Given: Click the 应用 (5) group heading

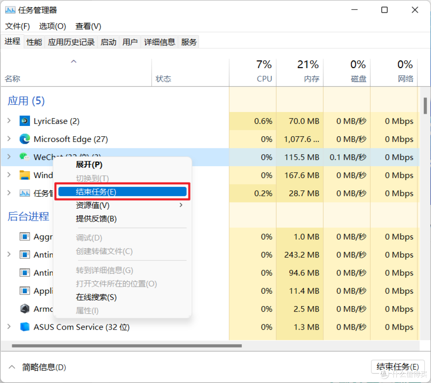Looking at the screenshot, I should point(26,101).
